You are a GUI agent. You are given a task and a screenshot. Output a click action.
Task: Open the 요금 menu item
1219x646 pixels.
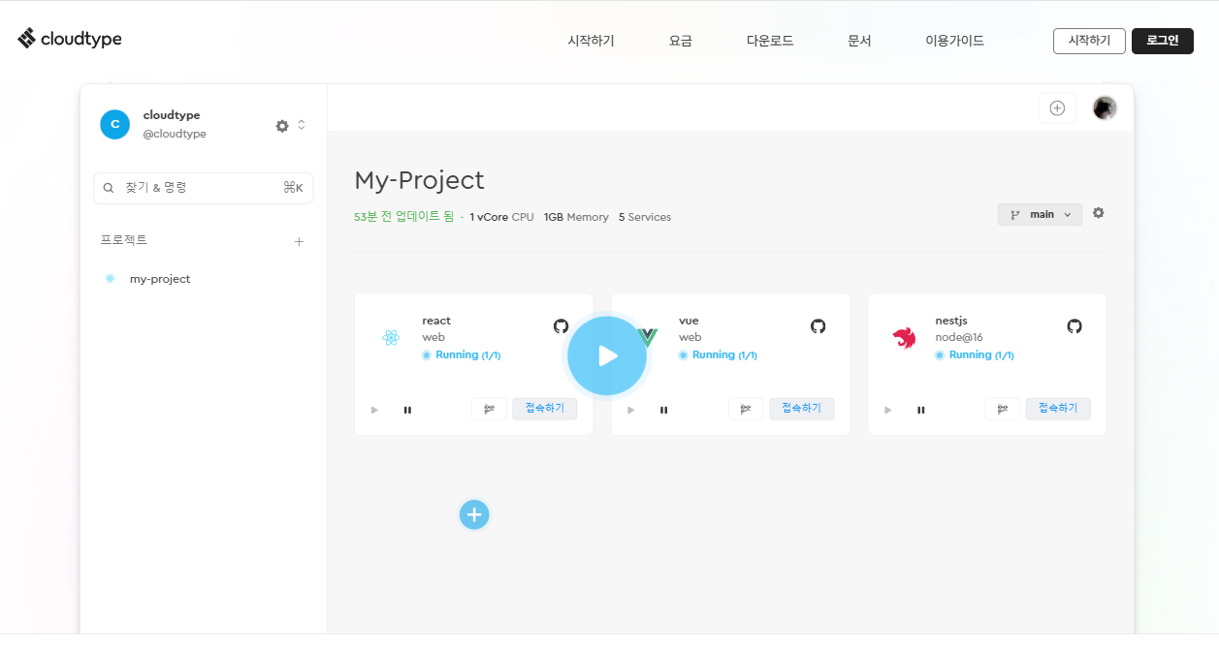pyautogui.click(x=680, y=41)
